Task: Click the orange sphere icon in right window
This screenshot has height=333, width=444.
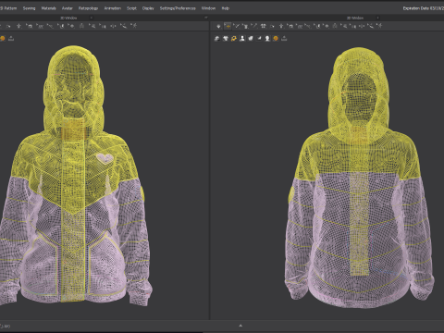Action: click(x=276, y=38)
